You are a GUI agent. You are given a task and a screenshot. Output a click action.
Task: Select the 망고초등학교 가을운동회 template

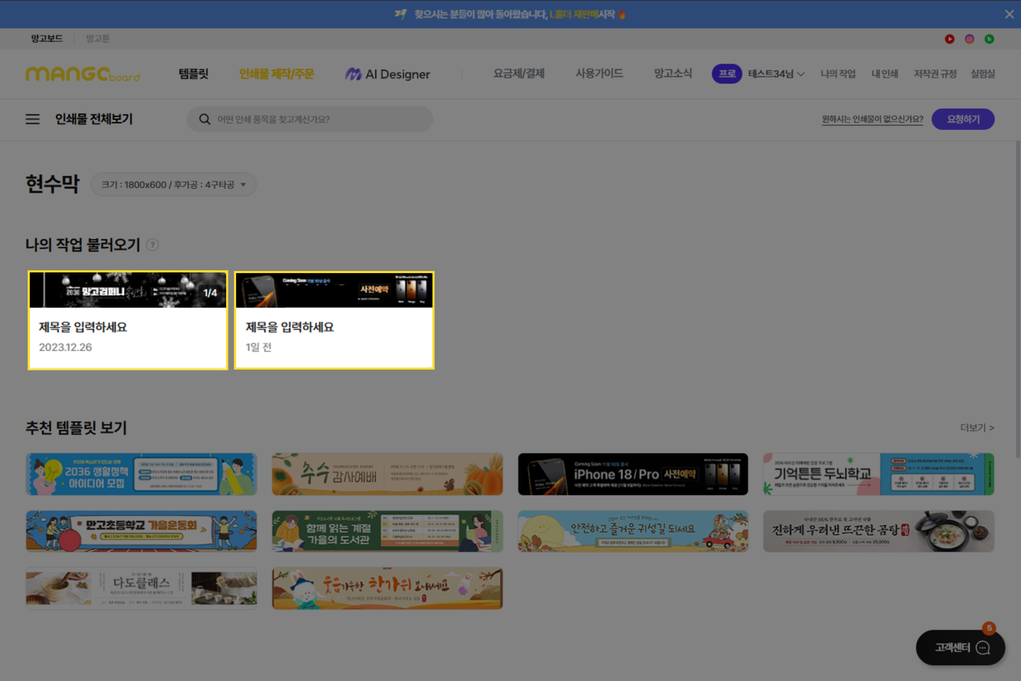pyautogui.click(x=141, y=531)
